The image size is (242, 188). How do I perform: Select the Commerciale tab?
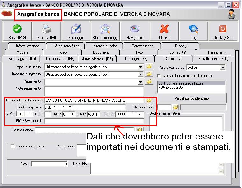pyautogui.click(x=174, y=59)
